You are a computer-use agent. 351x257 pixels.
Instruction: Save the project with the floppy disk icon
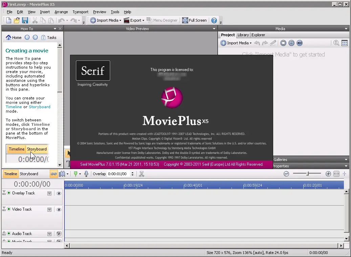point(25,20)
